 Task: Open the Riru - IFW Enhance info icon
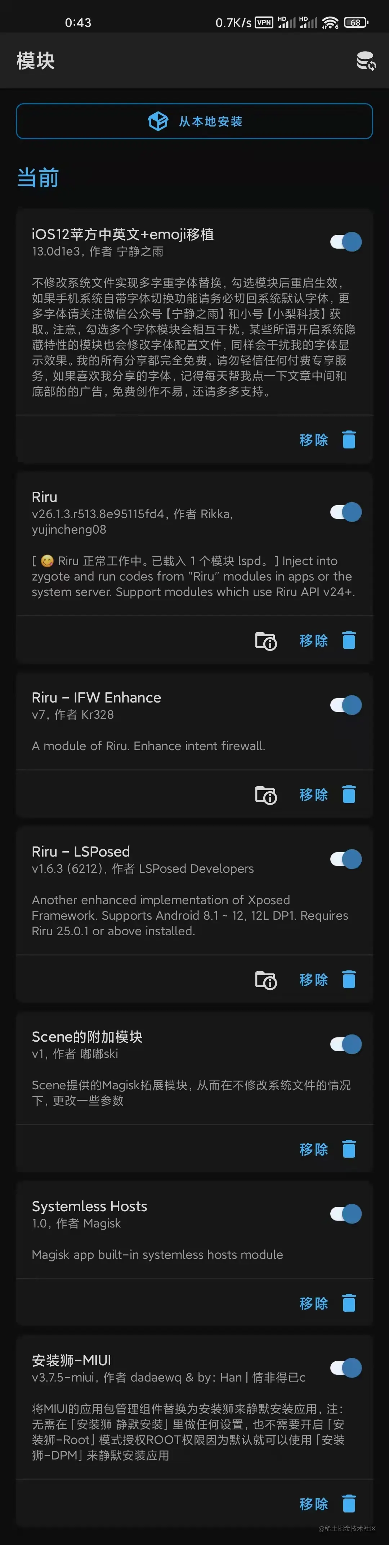pyautogui.click(x=266, y=795)
